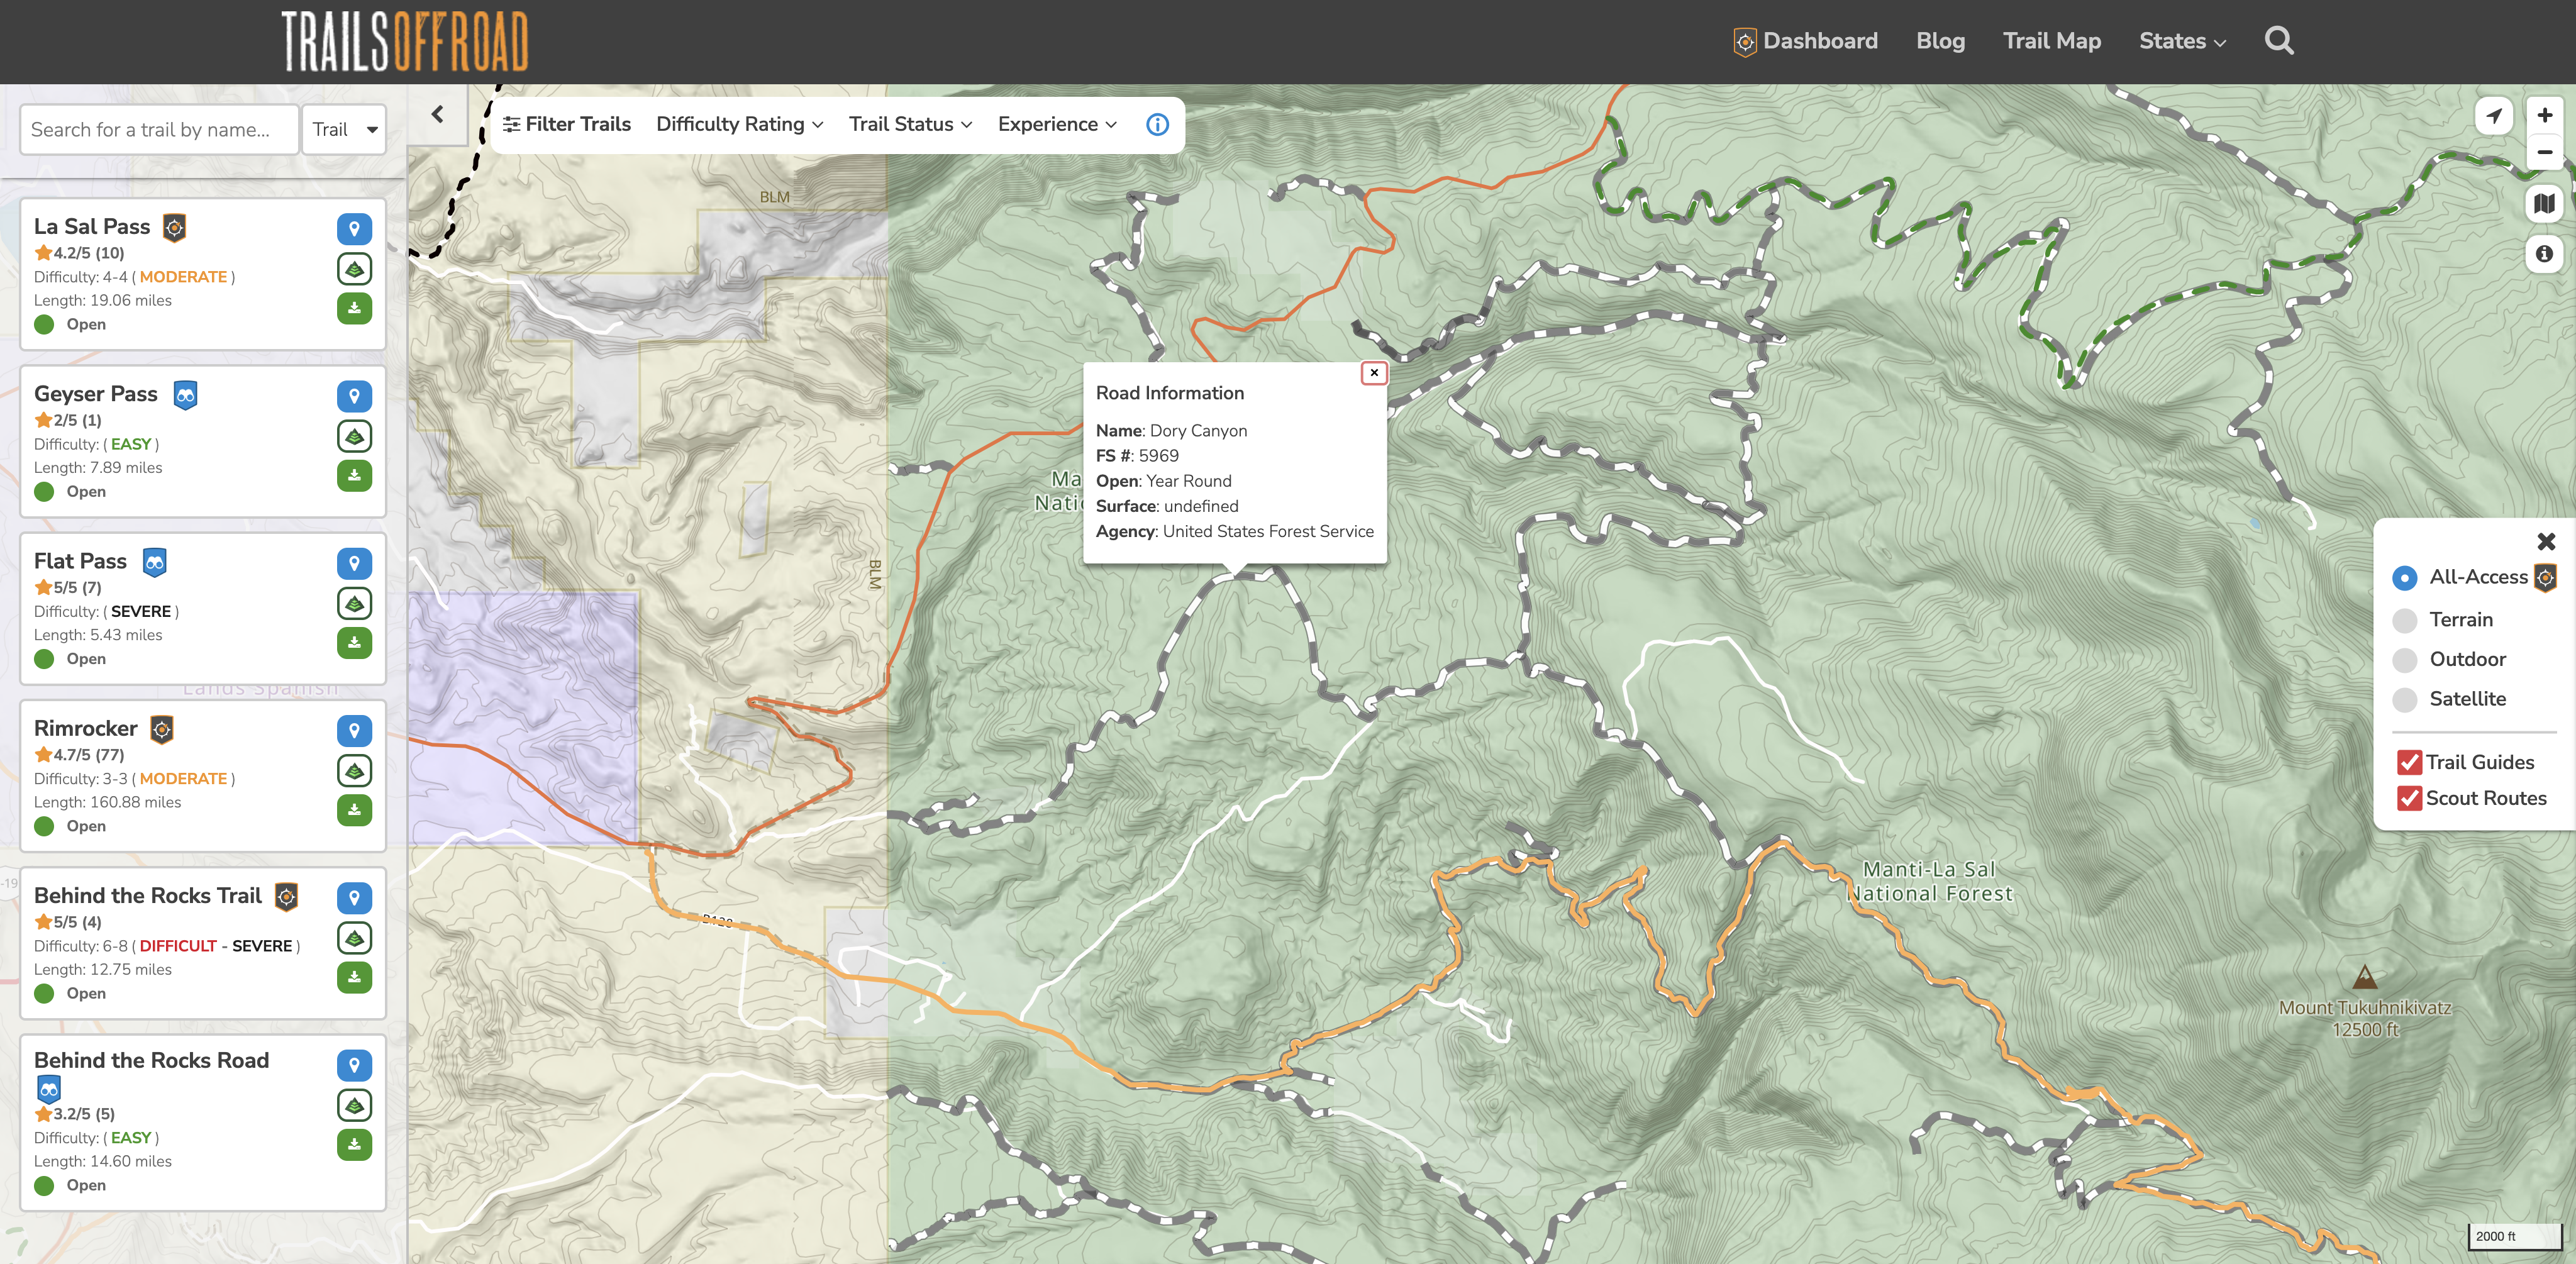Uncheck the Trail Guides layer

tap(2409, 762)
